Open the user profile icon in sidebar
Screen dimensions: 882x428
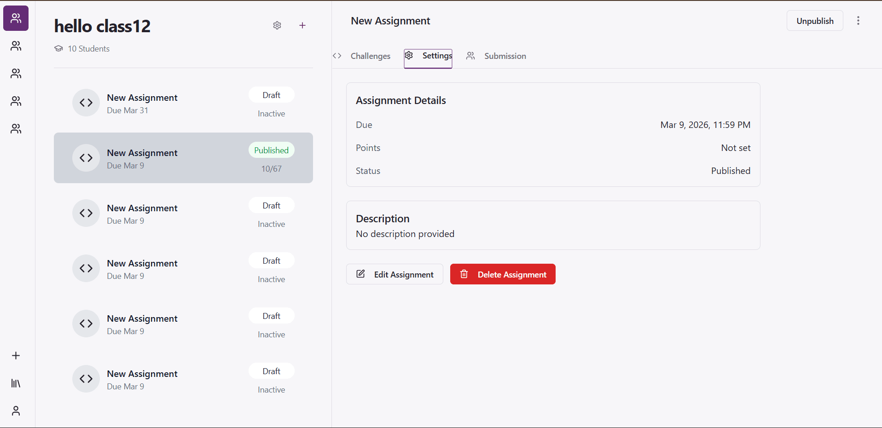click(x=16, y=411)
